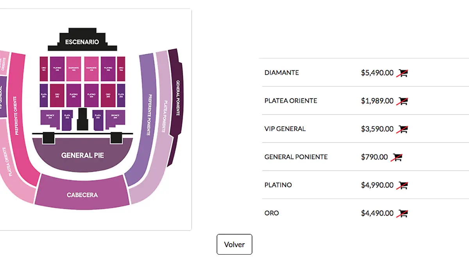Click the cart icon next to GENERAL PONIENTE
469x264 pixels.
click(397, 157)
